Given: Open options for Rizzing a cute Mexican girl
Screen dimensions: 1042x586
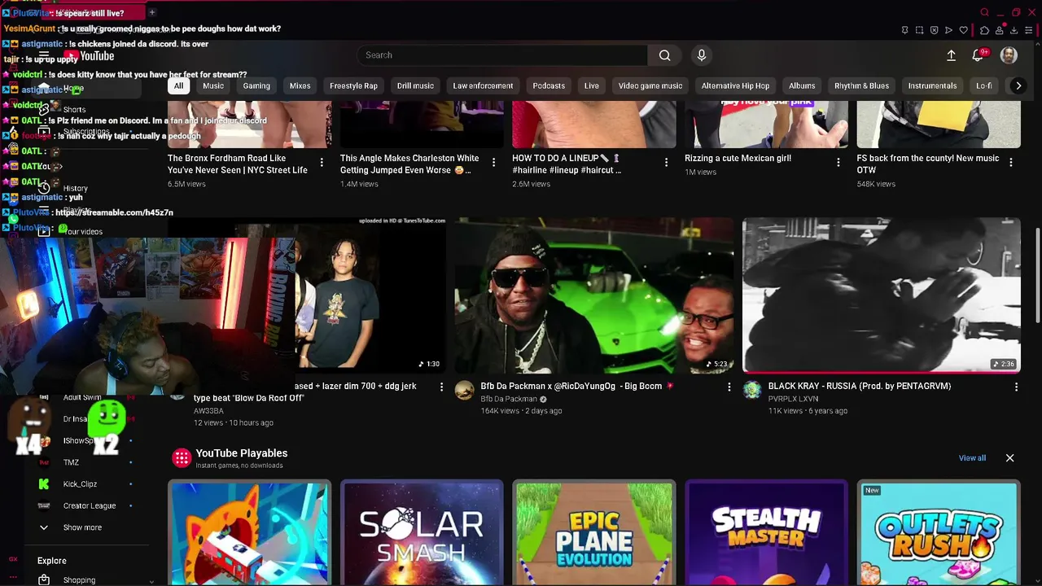Looking at the screenshot, I should (x=838, y=162).
